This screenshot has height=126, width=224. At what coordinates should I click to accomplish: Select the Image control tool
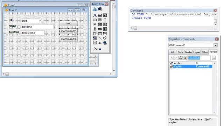(x=105, y=29)
